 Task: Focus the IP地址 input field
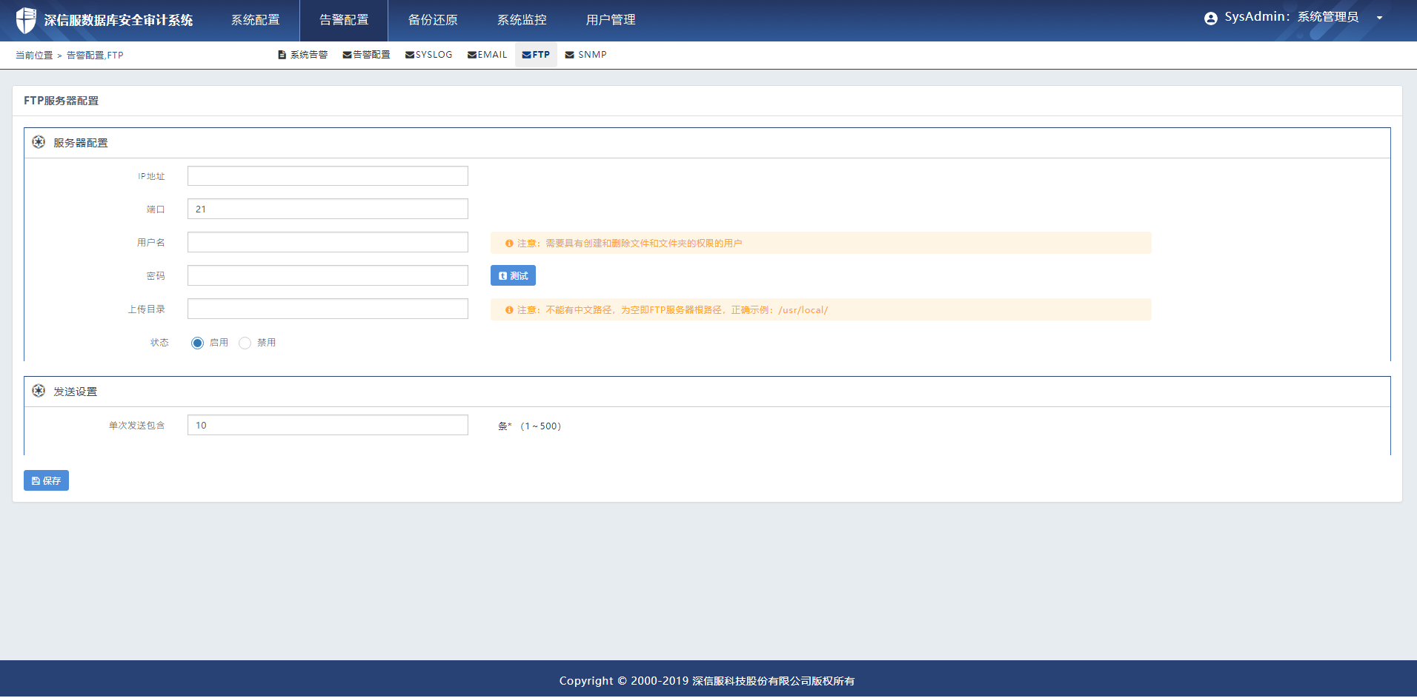click(328, 176)
